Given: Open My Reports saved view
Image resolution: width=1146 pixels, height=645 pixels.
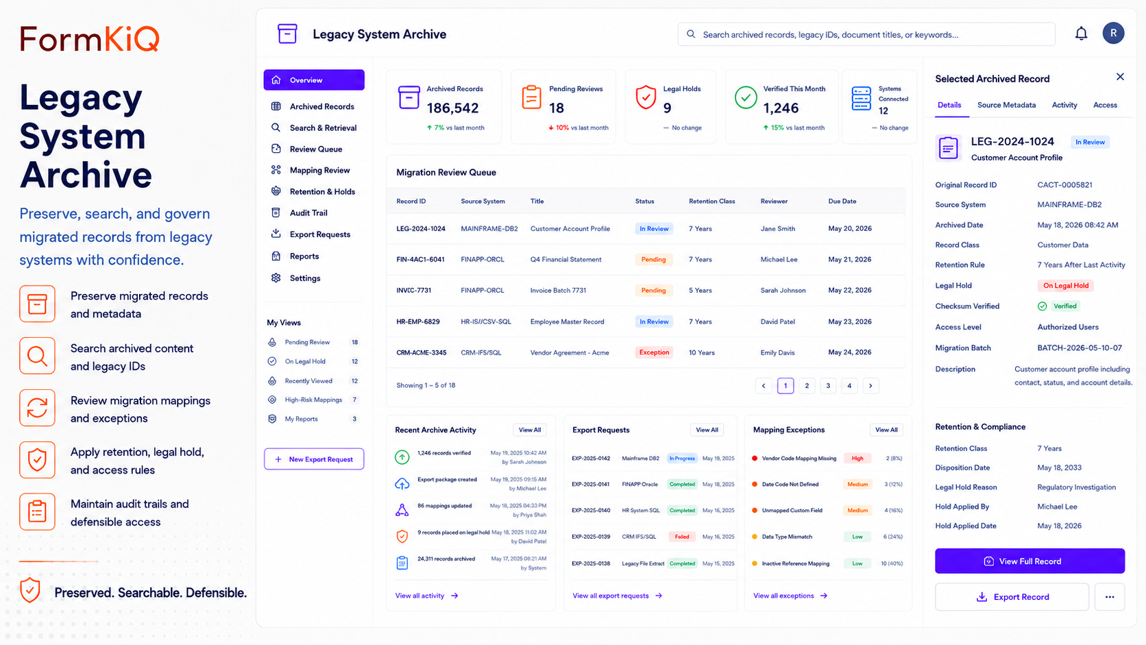Looking at the screenshot, I should pos(313,419).
